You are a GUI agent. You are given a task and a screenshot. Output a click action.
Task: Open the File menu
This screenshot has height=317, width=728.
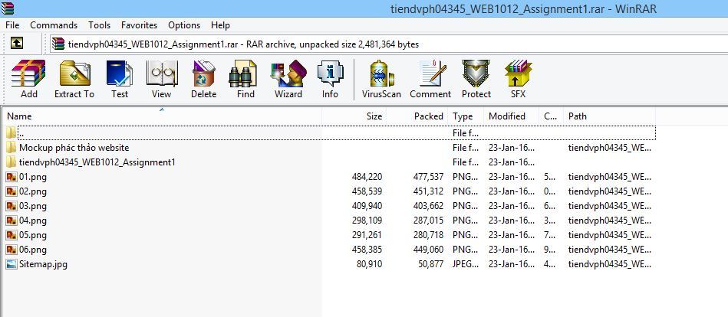12,25
